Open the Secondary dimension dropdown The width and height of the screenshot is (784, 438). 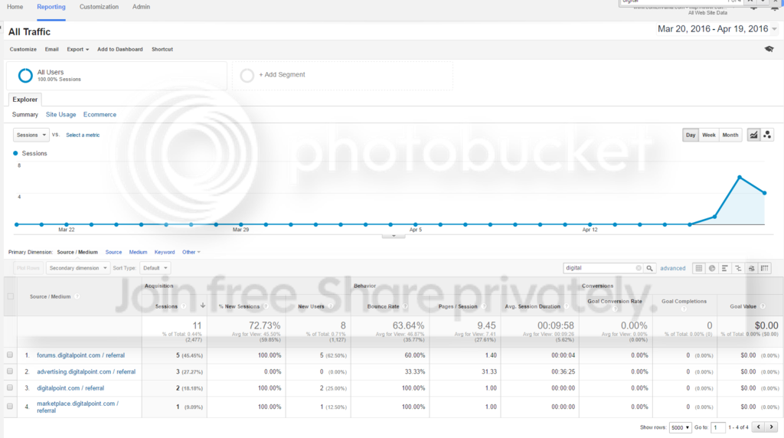78,268
